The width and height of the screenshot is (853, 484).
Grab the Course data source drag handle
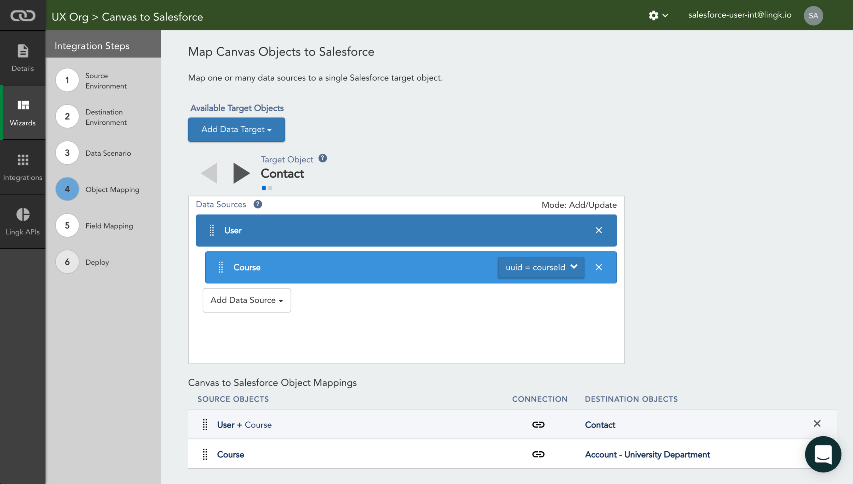[x=221, y=267]
